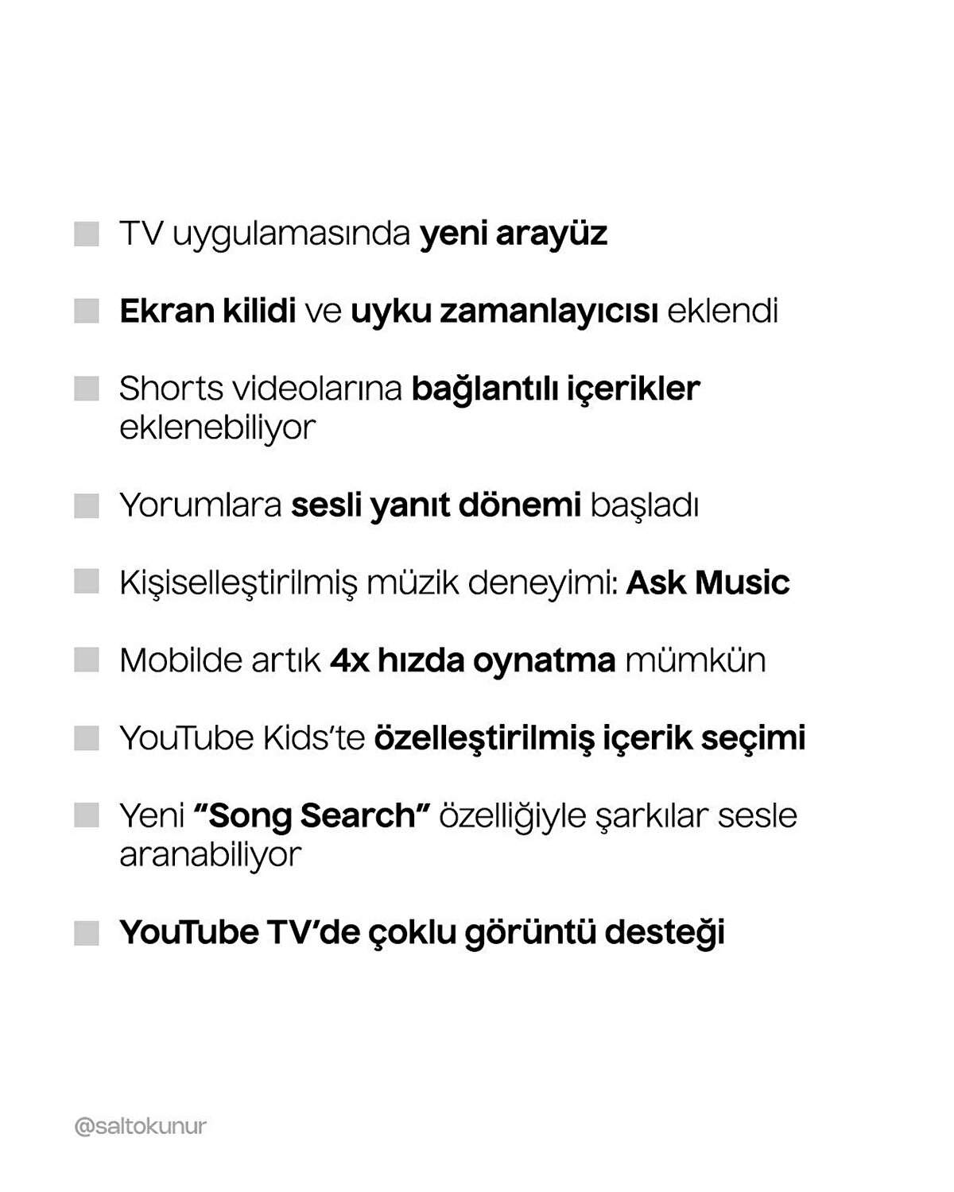Click the gray square next to "Yeni Song Search"
The image size is (954, 1192).
tap(86, 815)
